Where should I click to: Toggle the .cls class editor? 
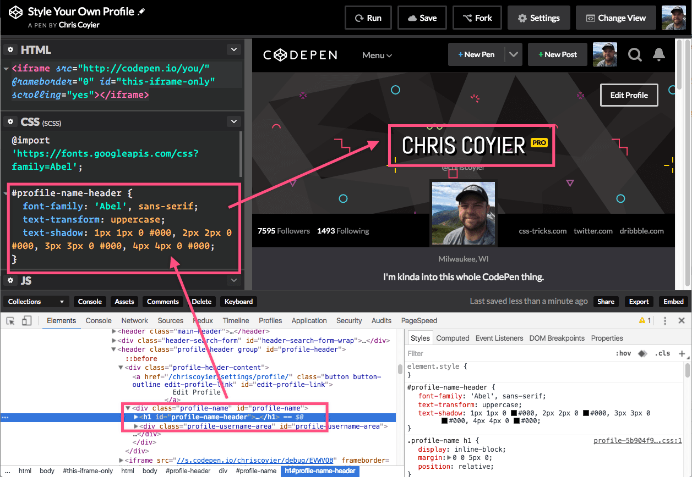tap(662, 353)
